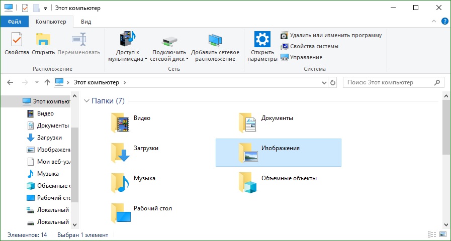Click Удалить или изменить программу

pos(331,35)
